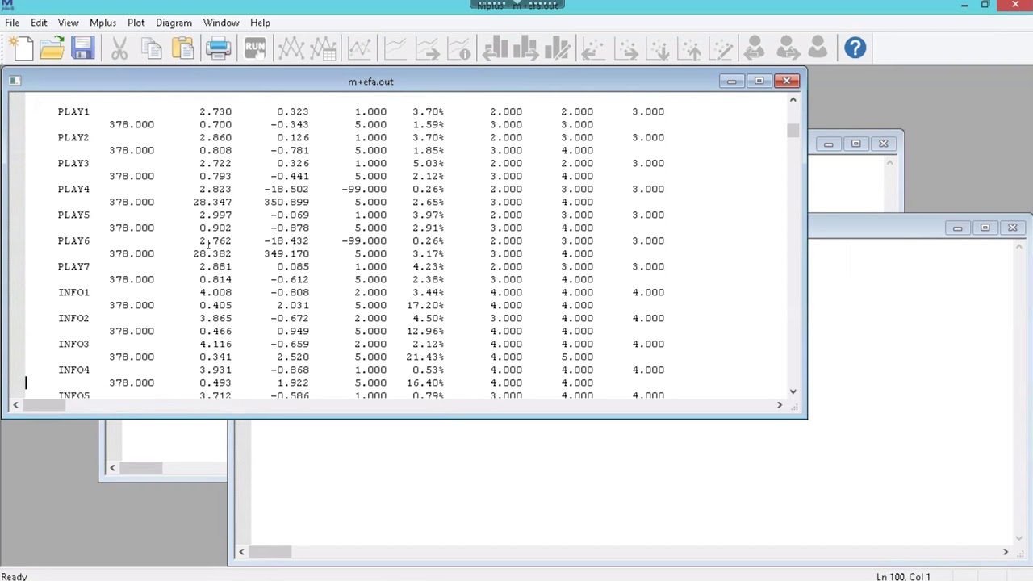
Task: Minimize the m+efa.out output window
Action: click(x=731, y=81)
